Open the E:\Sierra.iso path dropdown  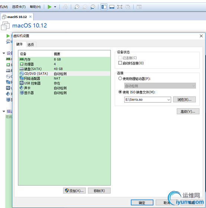[x=168, y=100]
